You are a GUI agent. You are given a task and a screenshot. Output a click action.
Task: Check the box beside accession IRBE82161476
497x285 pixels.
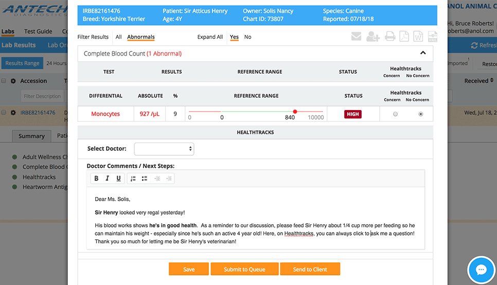[x=4, y=113]
